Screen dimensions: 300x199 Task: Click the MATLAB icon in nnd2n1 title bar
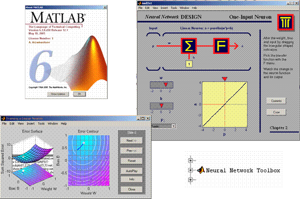(140, 3)
